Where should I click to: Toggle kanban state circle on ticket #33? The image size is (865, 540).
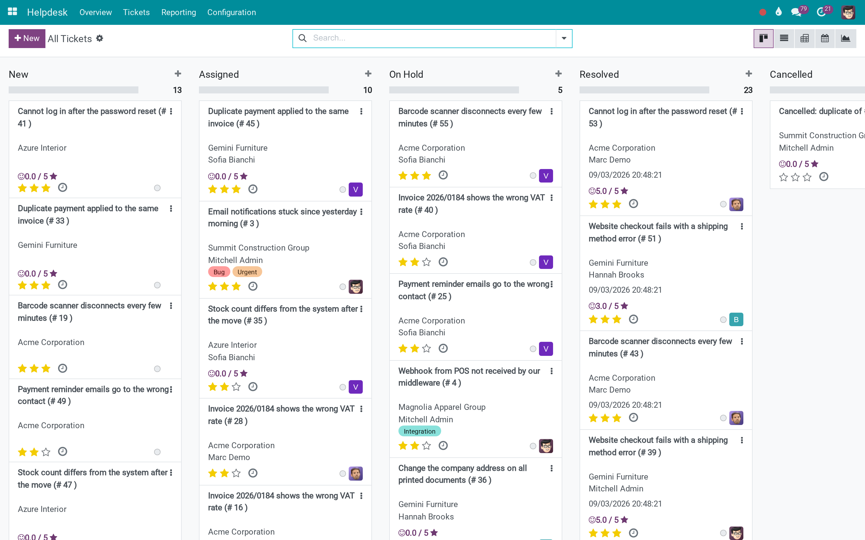coord(157,285)
